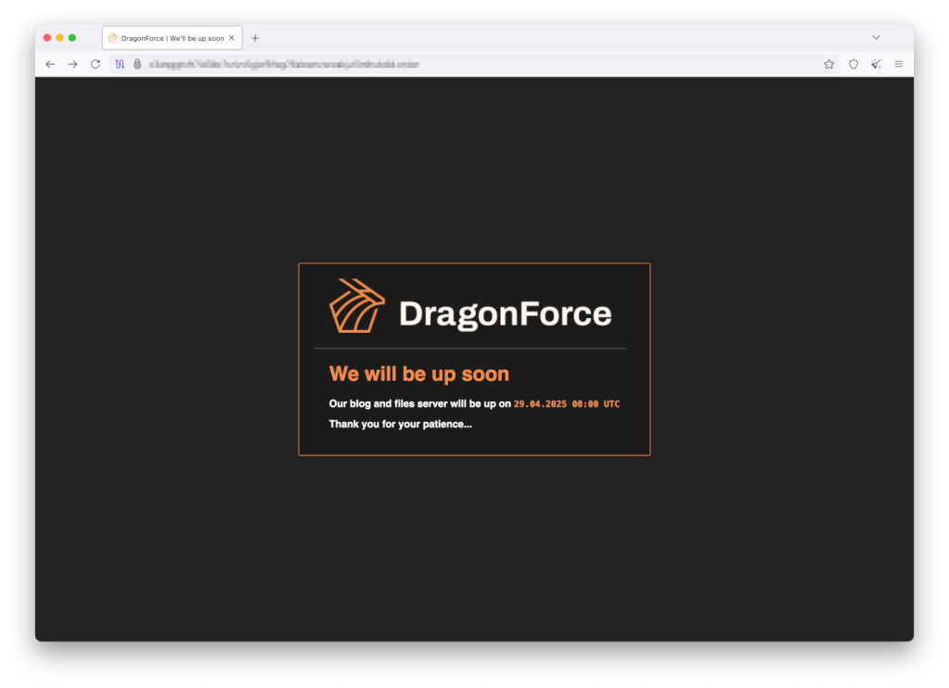Click the DragonForce favicon in the tab
Screen dimensions: 949x688
(x=112, y=37)
